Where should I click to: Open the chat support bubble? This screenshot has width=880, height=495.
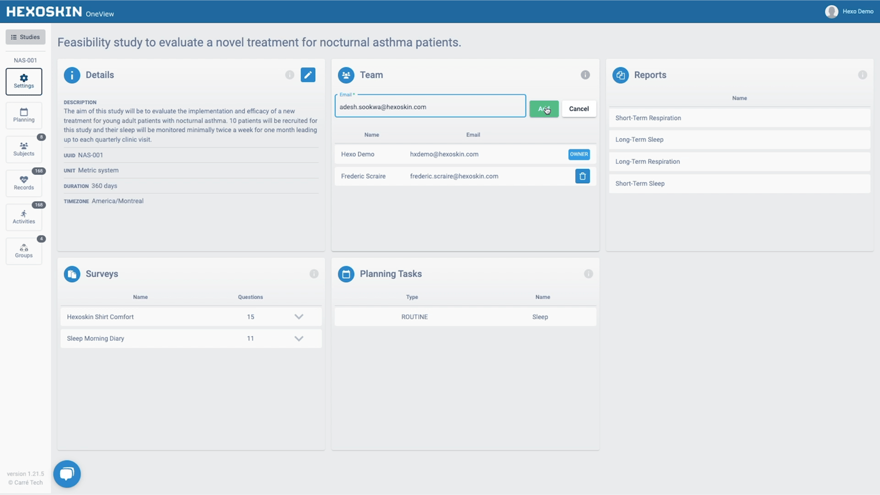click(67, 473)
